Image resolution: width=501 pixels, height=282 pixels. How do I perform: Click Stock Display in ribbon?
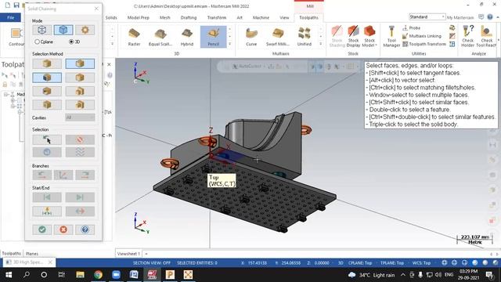pyautogui.click(x=353, y=37)
